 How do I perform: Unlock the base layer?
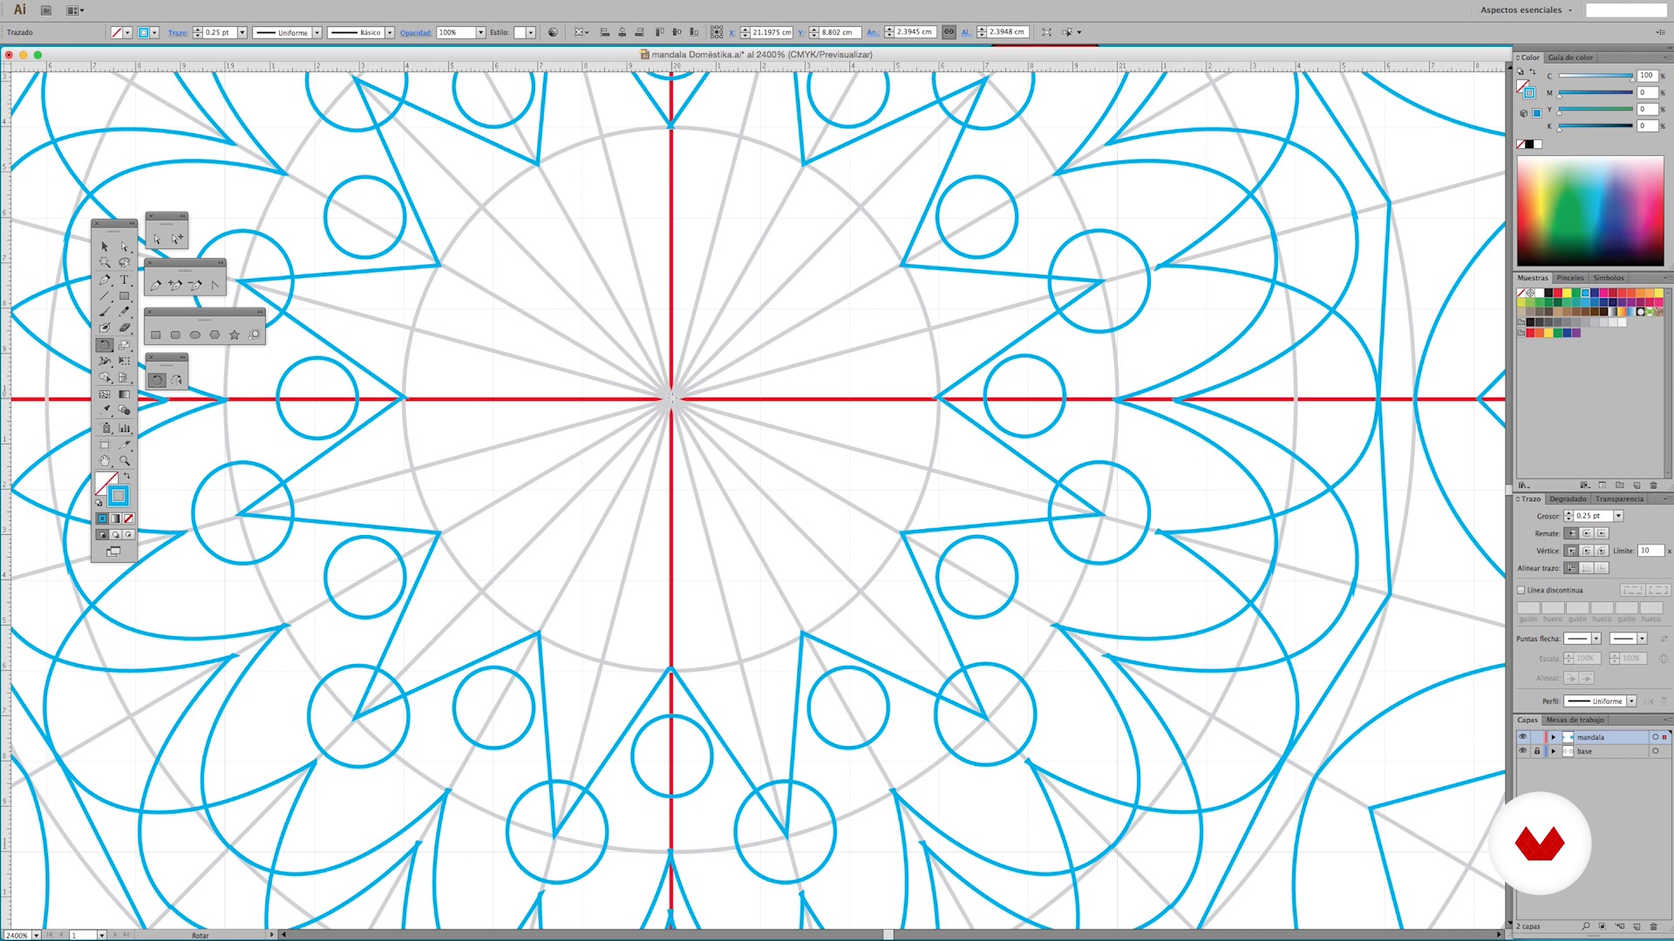coord(1537,751)
